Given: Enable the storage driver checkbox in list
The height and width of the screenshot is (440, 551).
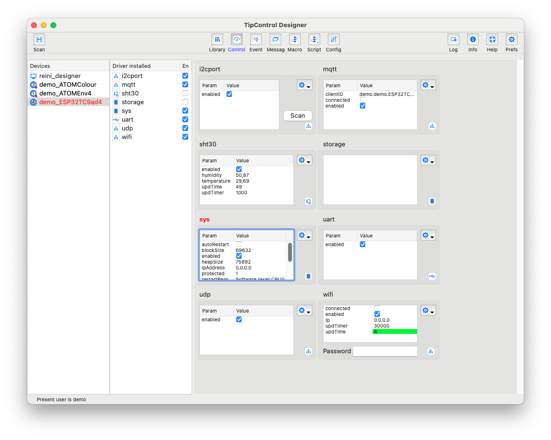Looking at the screenshot, I should pos(185,102).
